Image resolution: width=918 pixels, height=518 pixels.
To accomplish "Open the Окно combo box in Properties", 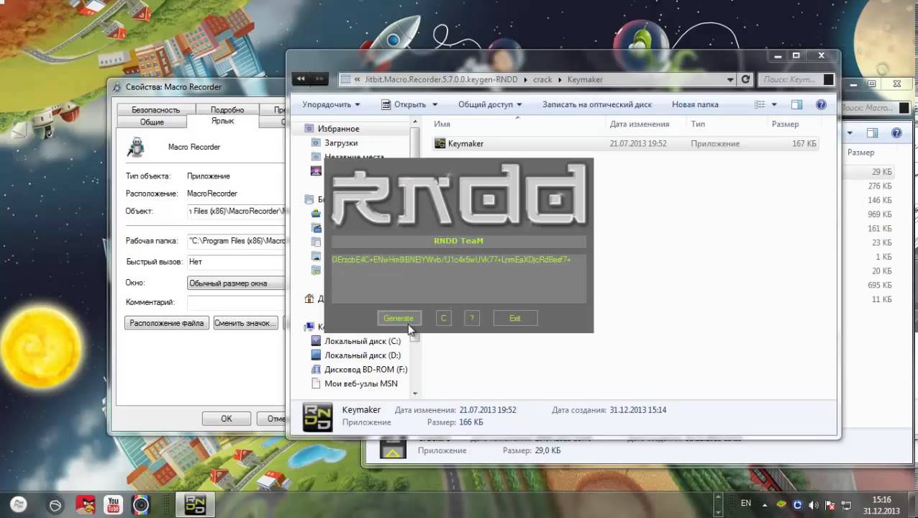I will click(236, 283).
